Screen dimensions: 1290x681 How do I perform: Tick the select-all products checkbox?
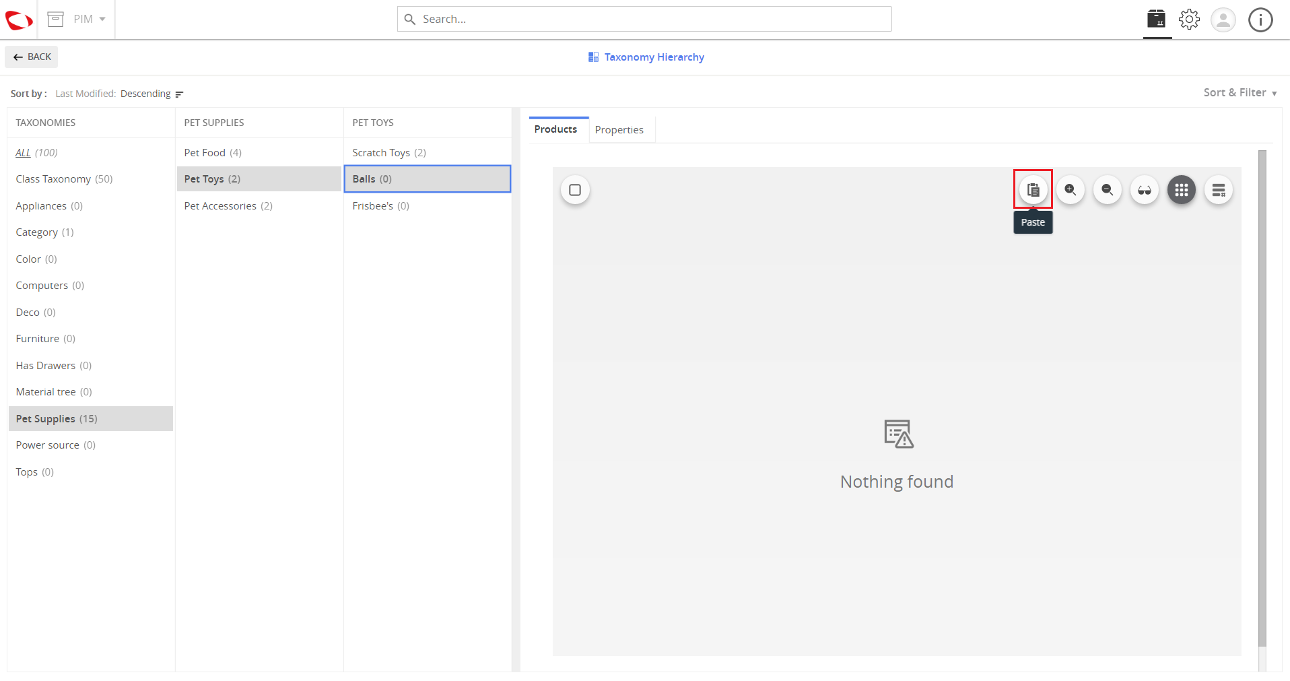(x=575, y=190)
